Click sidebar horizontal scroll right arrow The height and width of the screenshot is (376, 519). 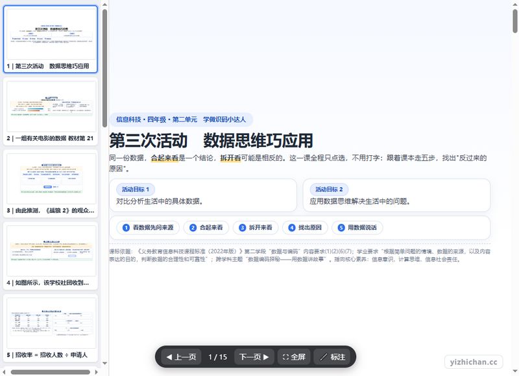(96, 372)
